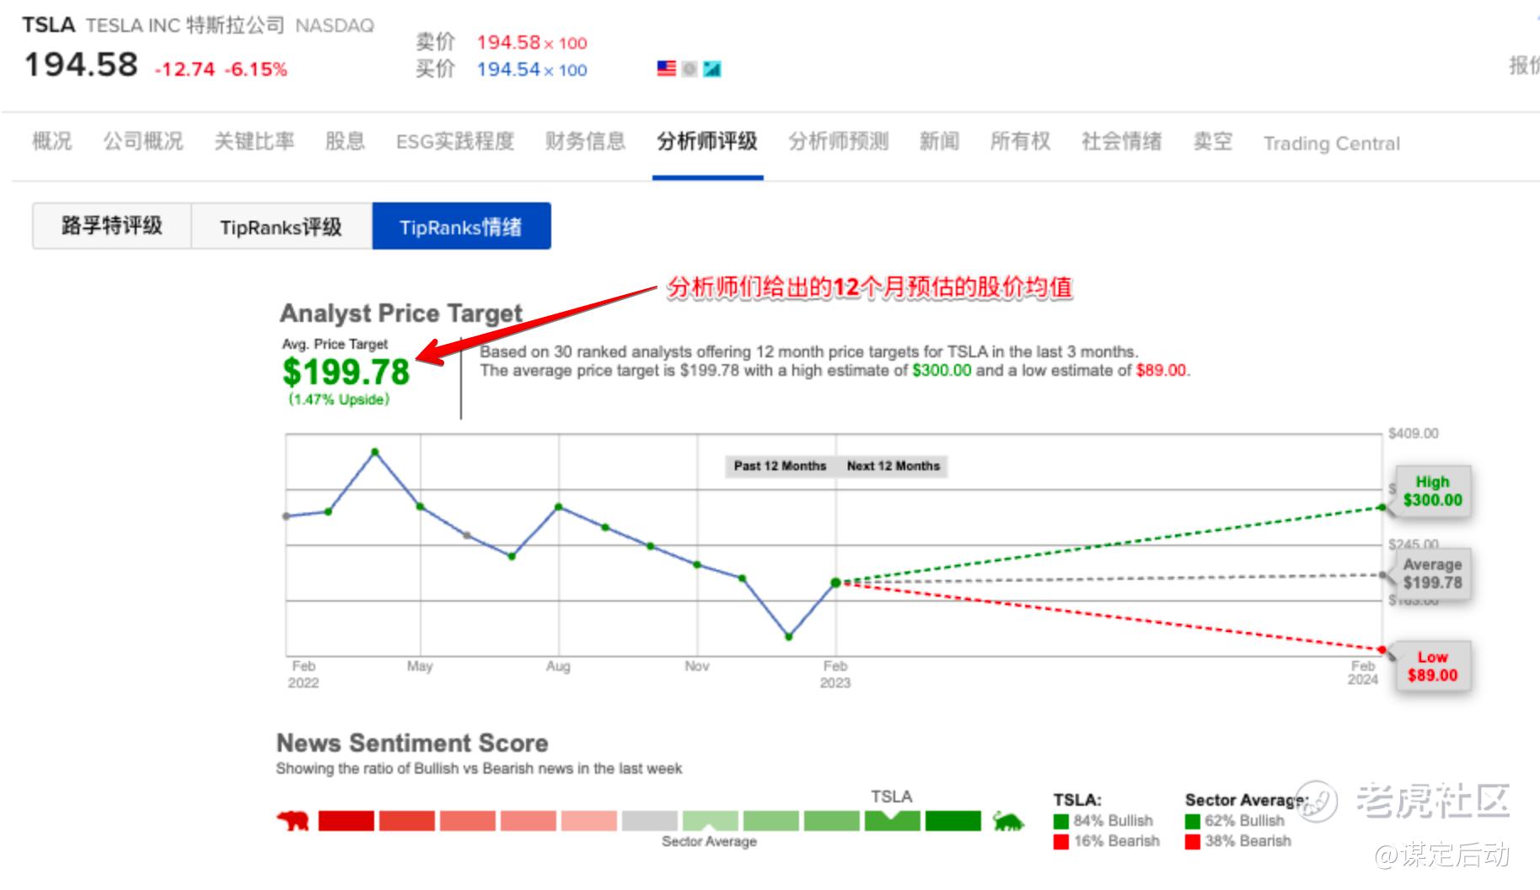Screen dimensions: 1540x890
Task: Click the Past 12 Months label
Action: (x=780, y=466)
